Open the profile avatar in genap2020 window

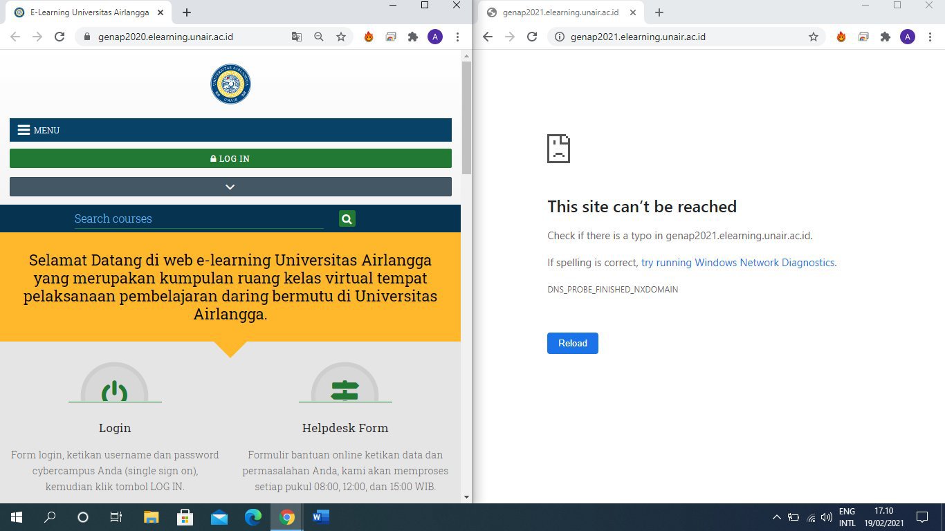435,37
